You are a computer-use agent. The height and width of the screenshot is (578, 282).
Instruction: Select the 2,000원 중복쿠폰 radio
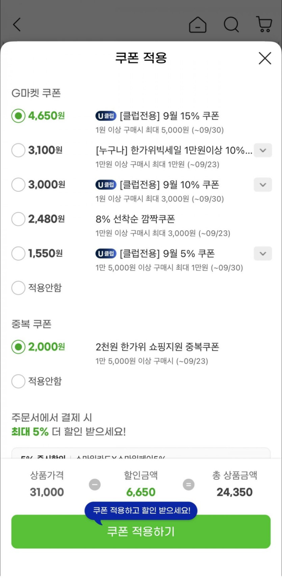(x=18, y=347)
